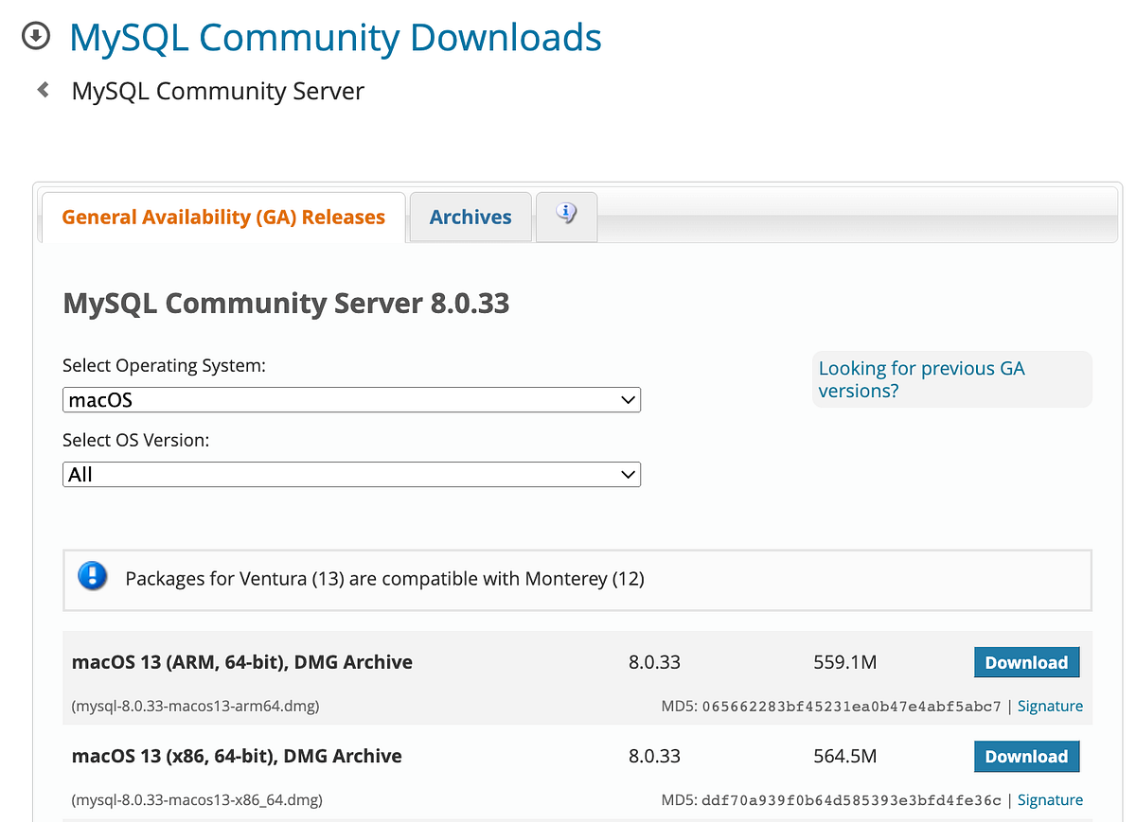Click the back chevron beside MySQL Community Server

point(43,88)
